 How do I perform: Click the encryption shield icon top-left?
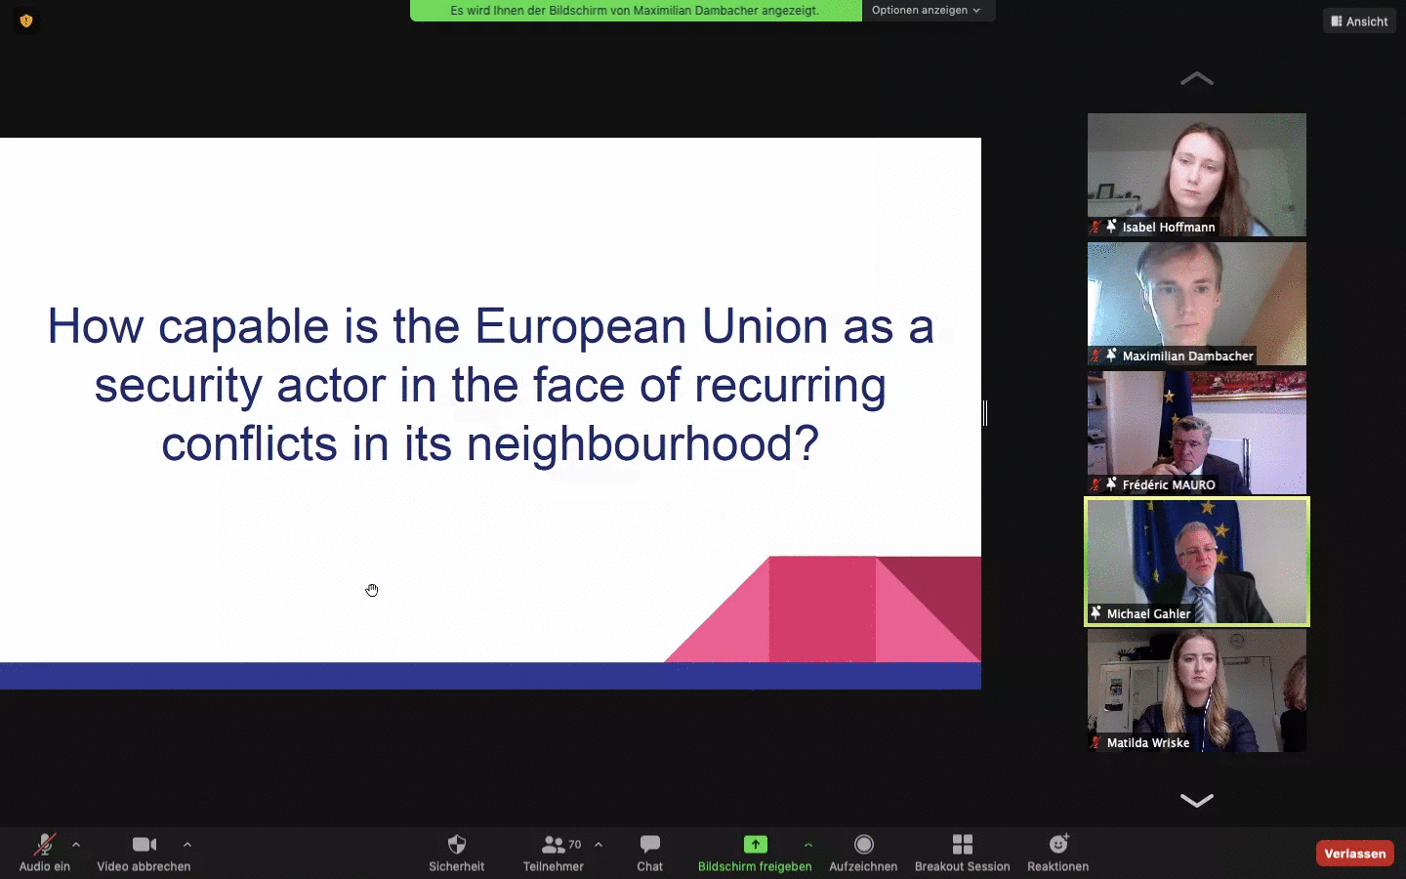[26, 21]
